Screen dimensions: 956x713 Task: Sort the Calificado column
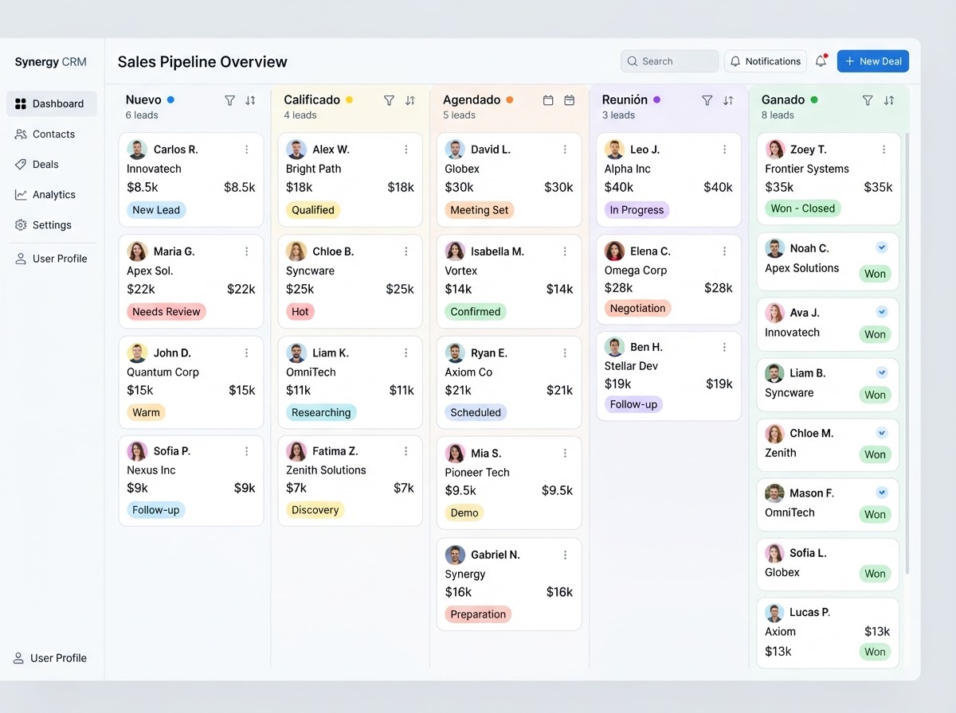pos(409,100)
